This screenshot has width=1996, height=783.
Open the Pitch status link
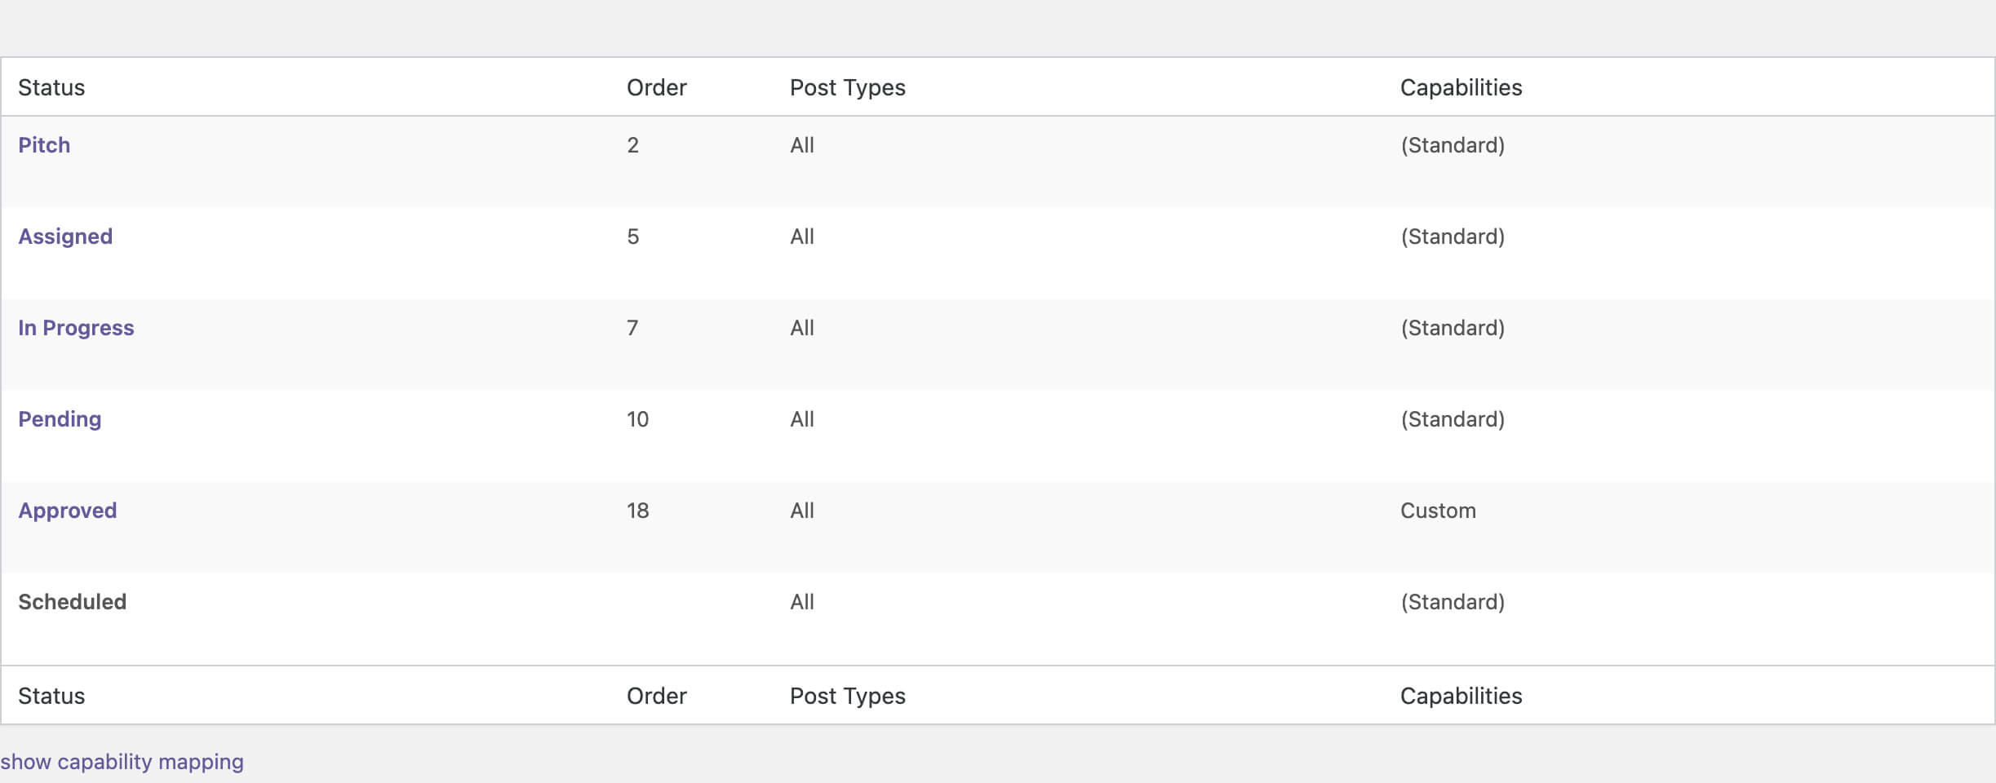coord(44,145)
